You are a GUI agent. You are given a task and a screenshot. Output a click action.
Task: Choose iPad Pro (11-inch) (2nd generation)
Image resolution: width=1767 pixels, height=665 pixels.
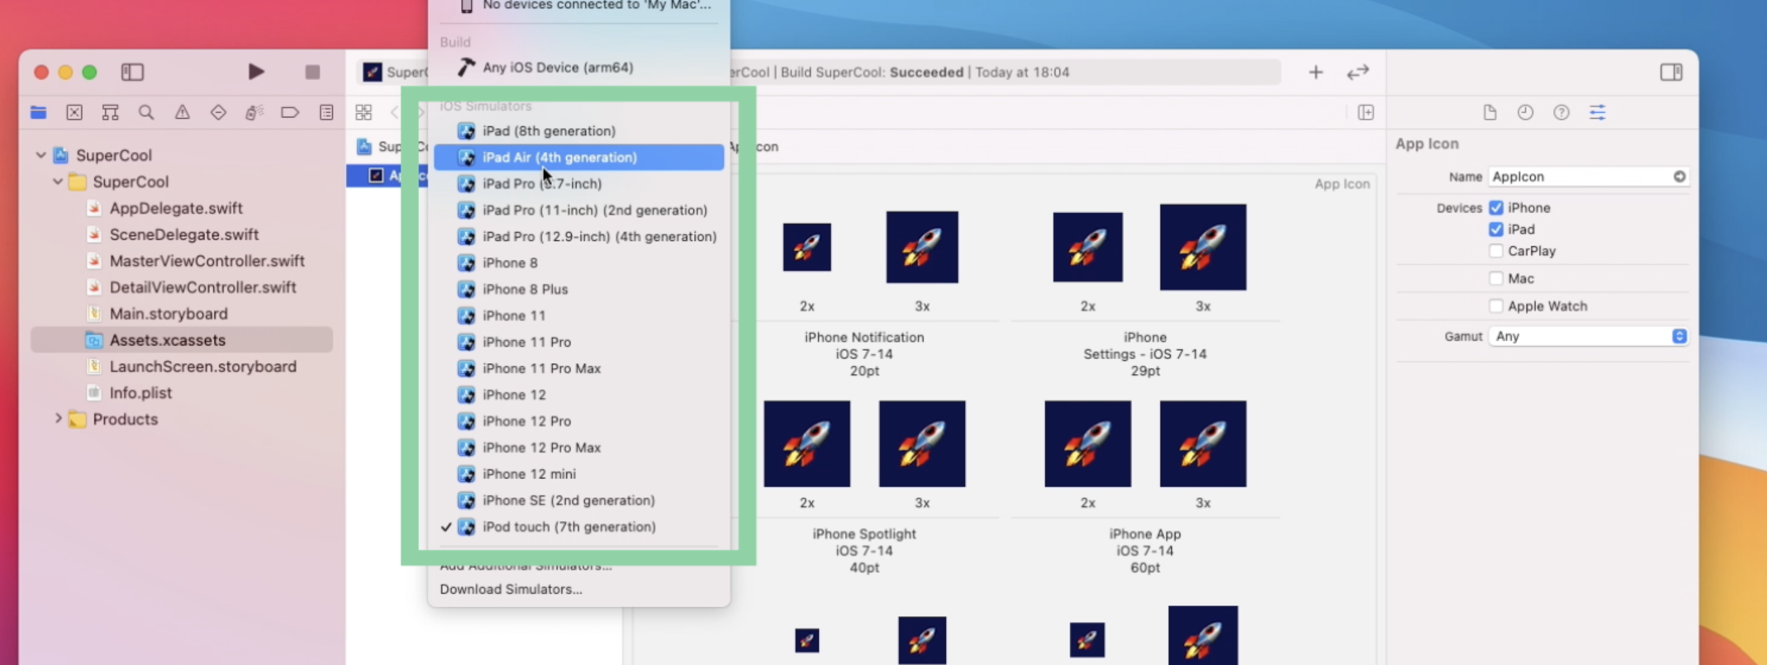[x=579, y=210]
